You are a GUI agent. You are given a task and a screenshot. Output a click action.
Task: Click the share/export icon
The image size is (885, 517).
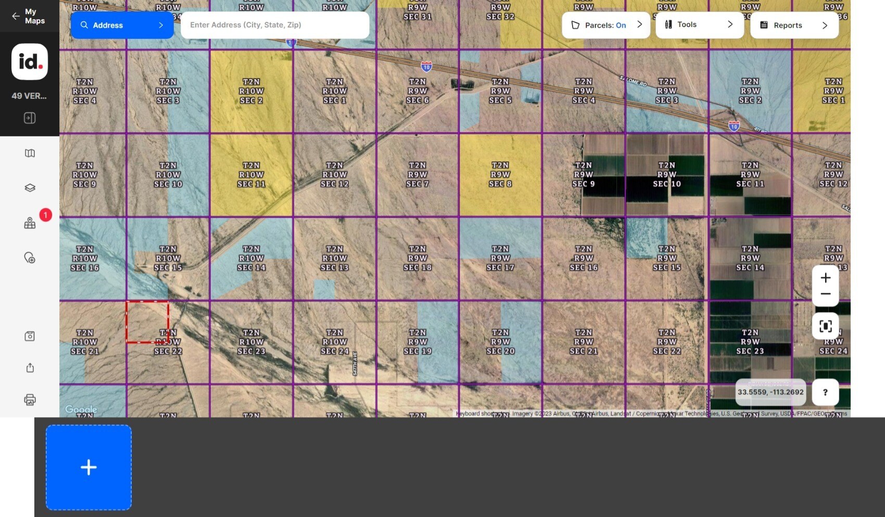pyautogui.click(x=30, y=368)
